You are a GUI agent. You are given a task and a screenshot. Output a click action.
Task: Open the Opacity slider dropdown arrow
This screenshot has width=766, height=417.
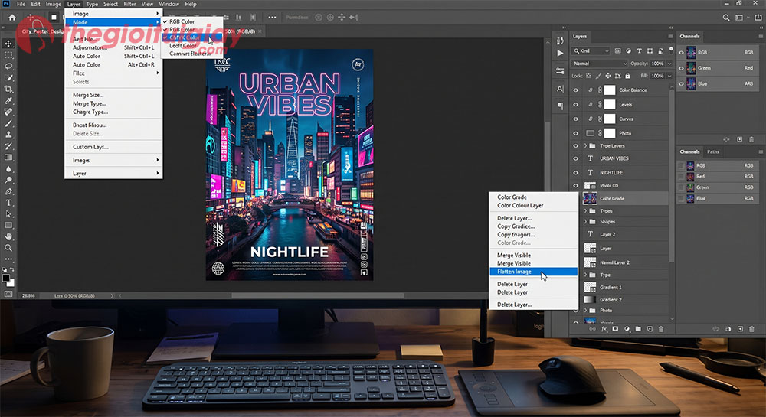(669, 64)
